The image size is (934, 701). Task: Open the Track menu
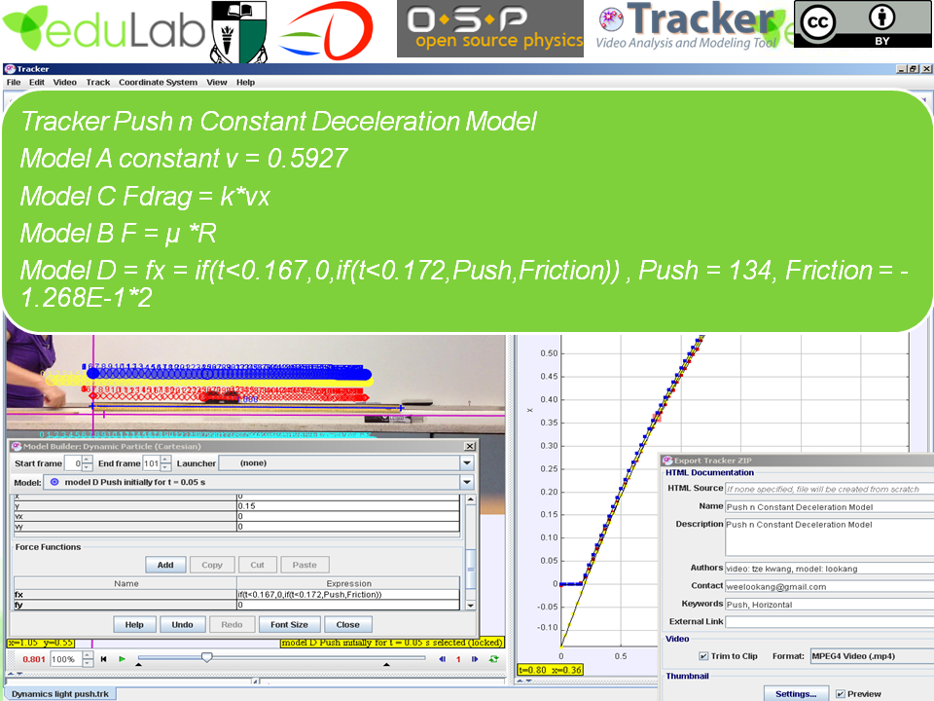(97, 82)
